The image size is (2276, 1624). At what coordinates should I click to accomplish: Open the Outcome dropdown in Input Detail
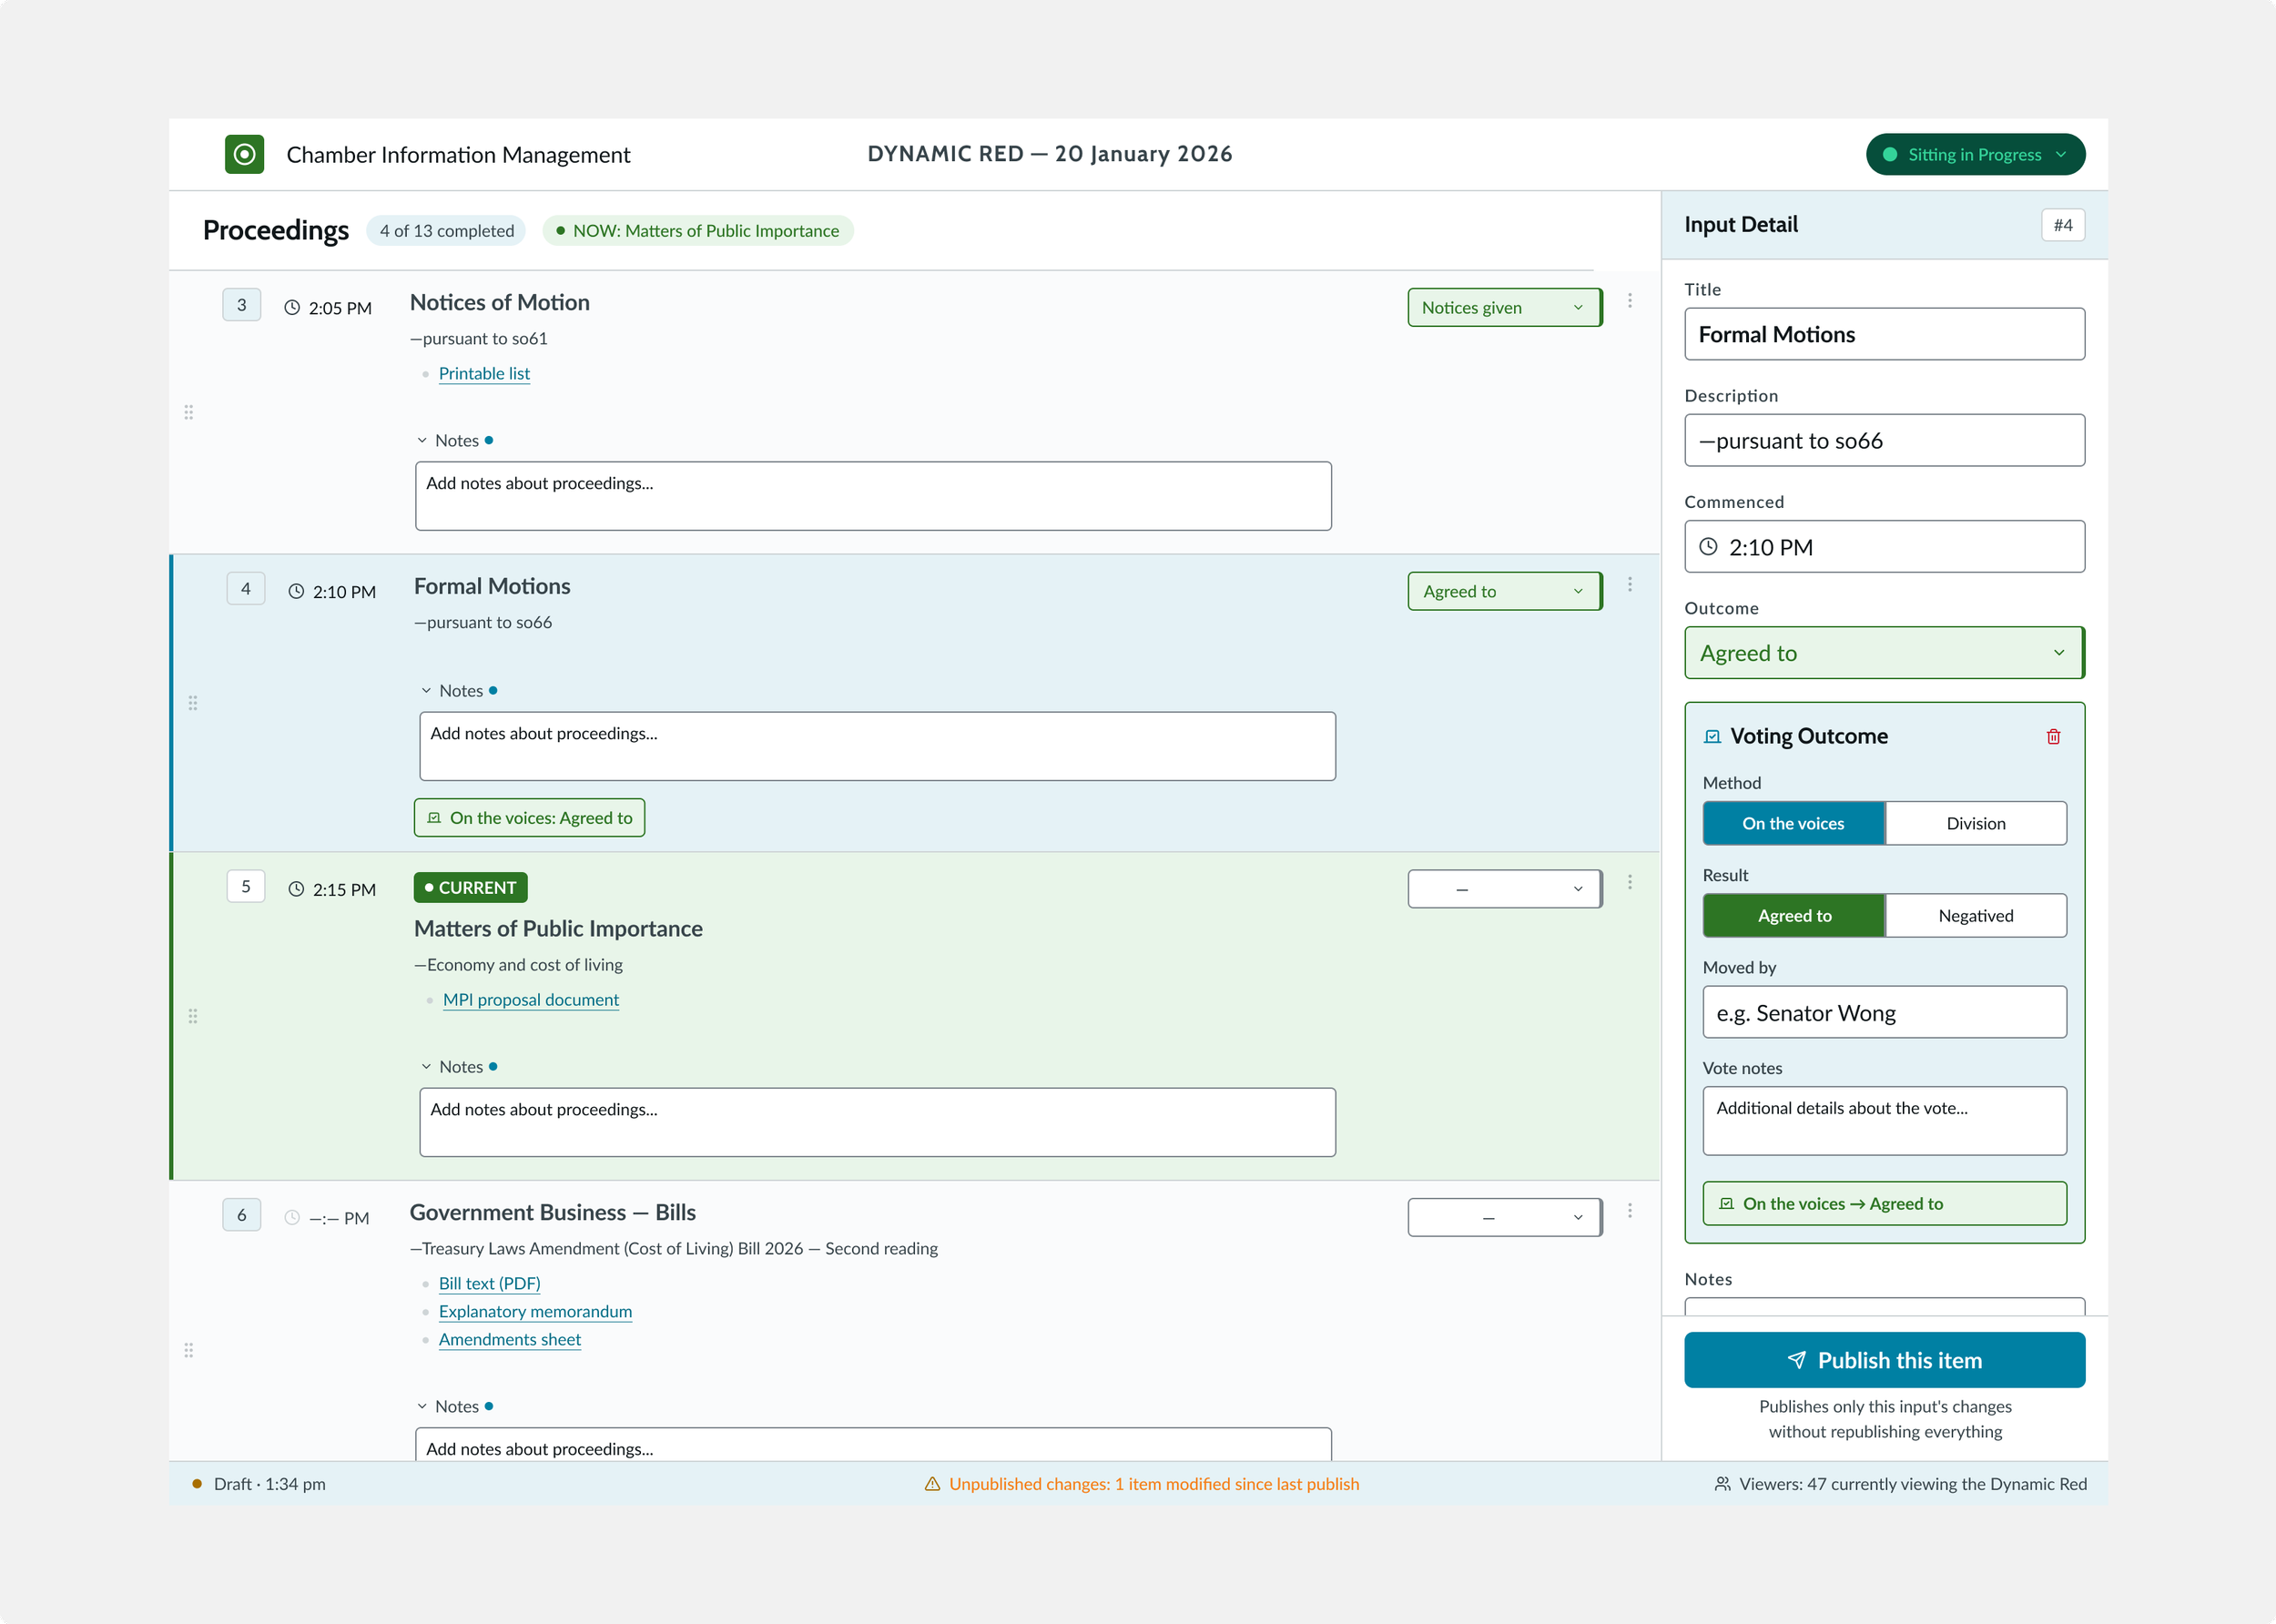(1884, 653)
